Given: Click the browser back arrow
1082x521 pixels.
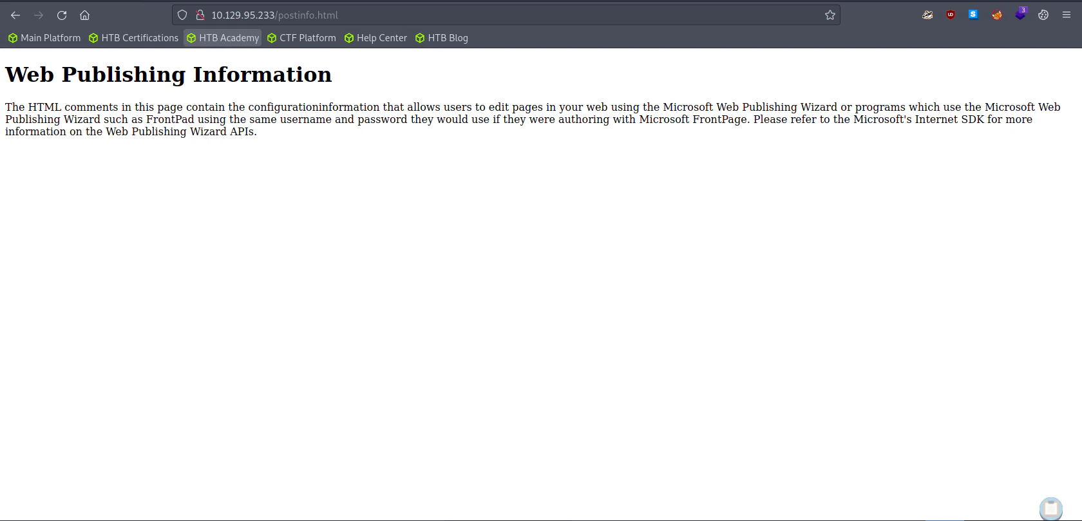Looking at the screenshot, I should (15, 15).
